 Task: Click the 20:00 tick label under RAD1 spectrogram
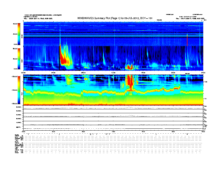pos(173,73)
